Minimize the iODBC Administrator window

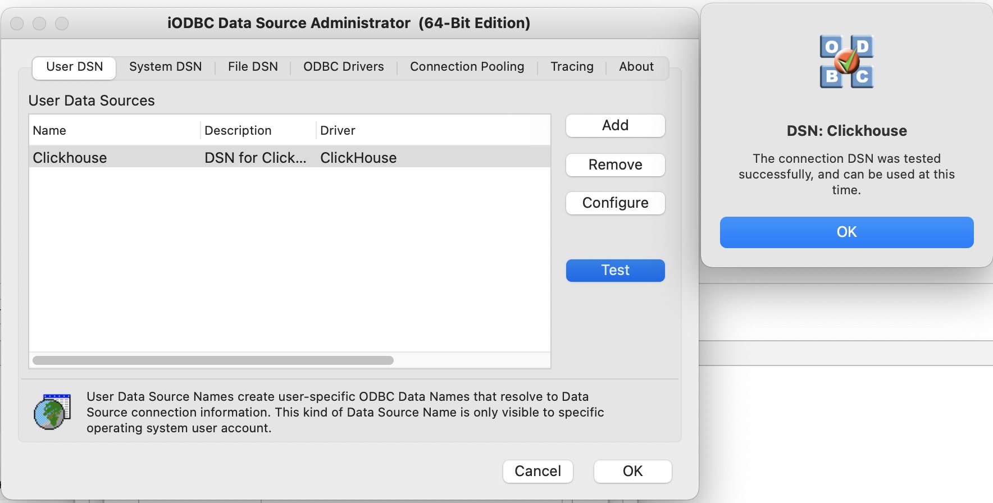[39, 23]
